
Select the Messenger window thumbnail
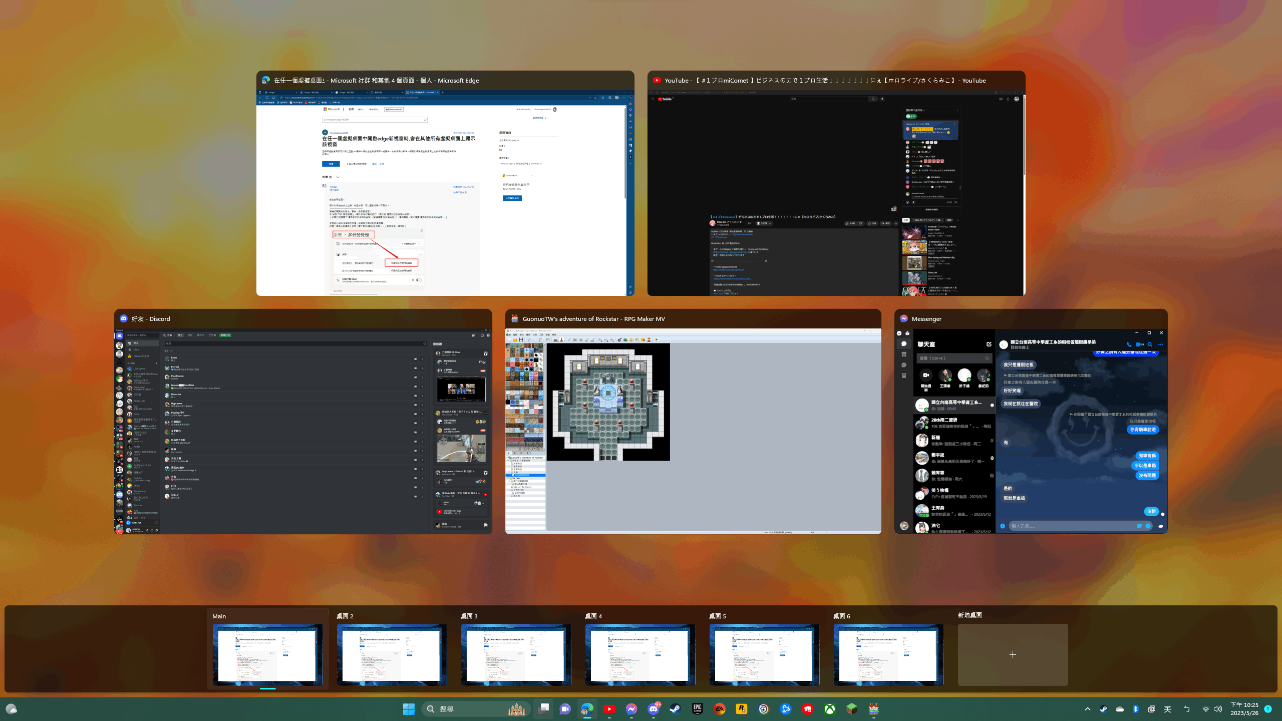click(1031, 431)
